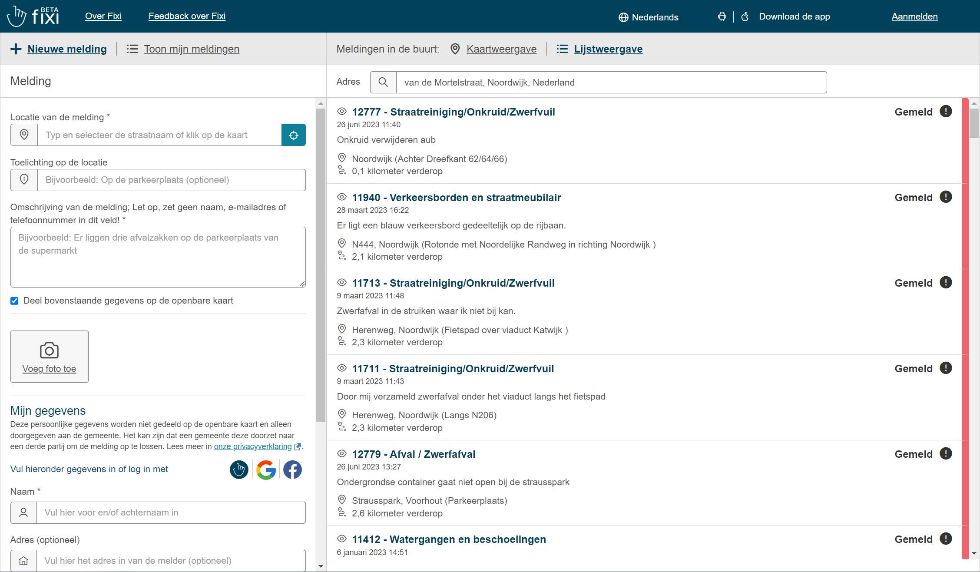Screen dimensions: 980x572
Task: Click the eye icon of report 11412
Action: (x=342, y=539)
